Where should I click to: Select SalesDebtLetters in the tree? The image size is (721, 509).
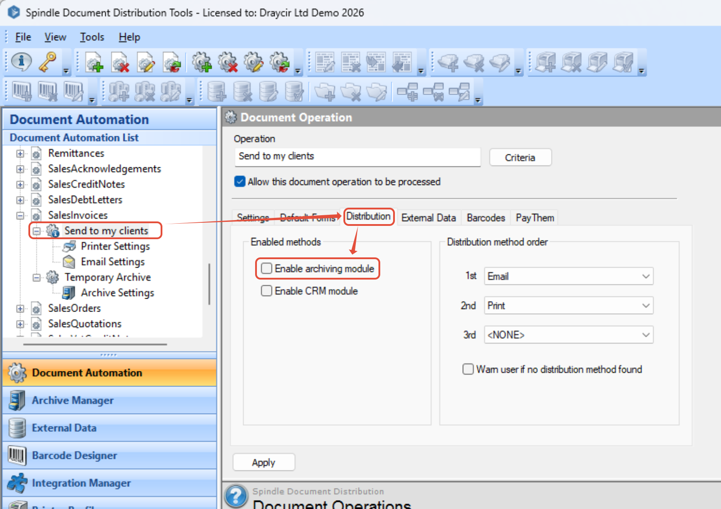click(x=85, y=199)
